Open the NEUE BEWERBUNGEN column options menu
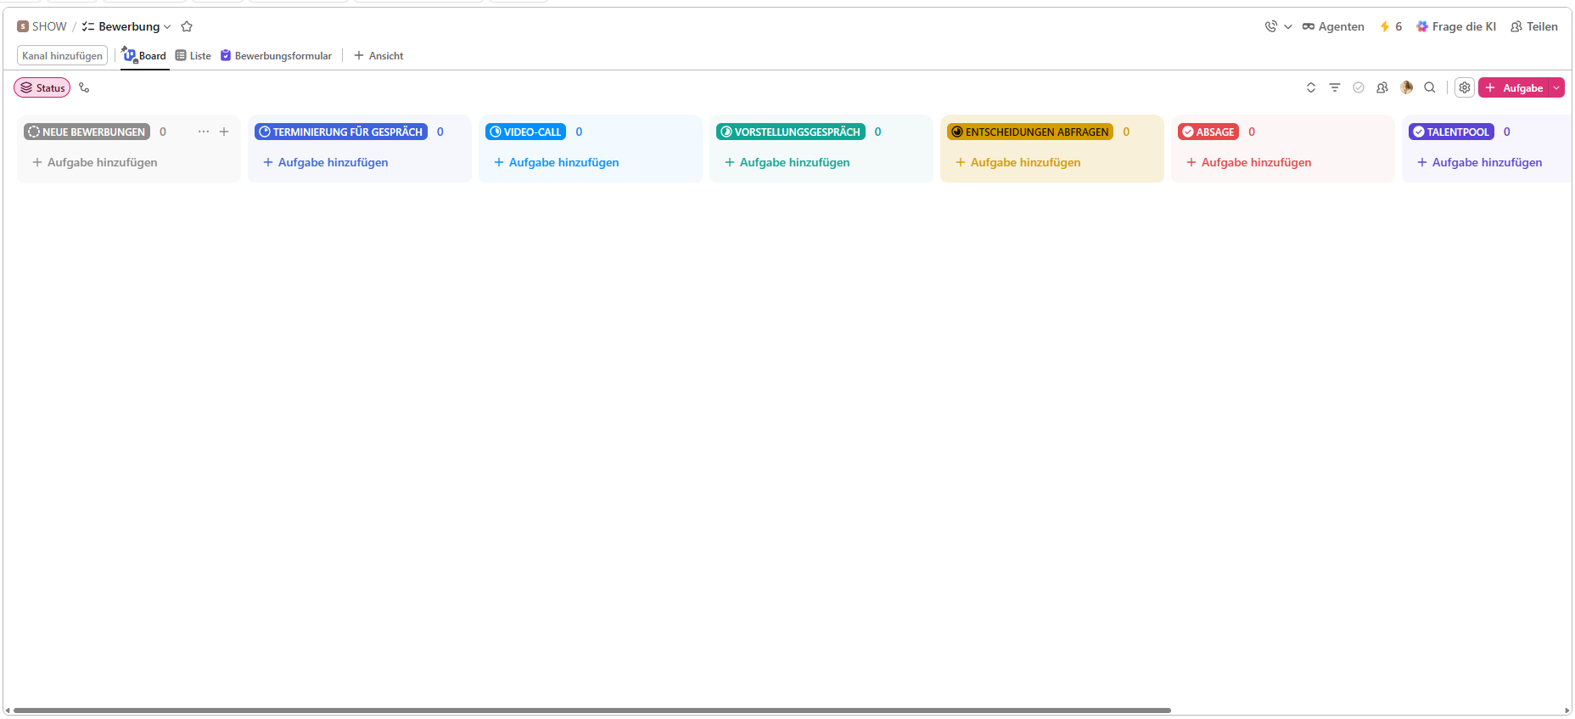Screen dimensions: 1575x719 204,132
